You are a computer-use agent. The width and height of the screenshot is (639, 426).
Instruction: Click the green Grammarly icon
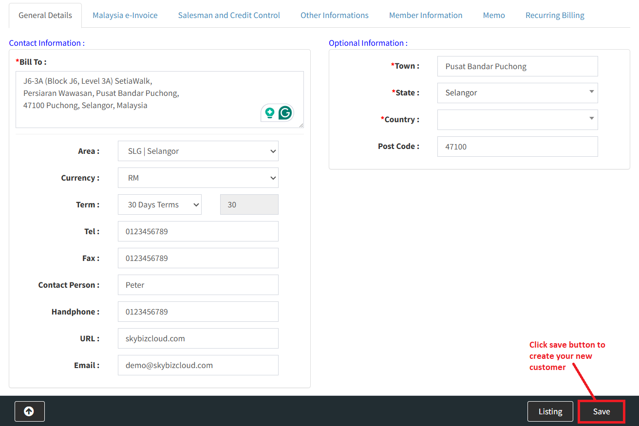pos(285,113)
